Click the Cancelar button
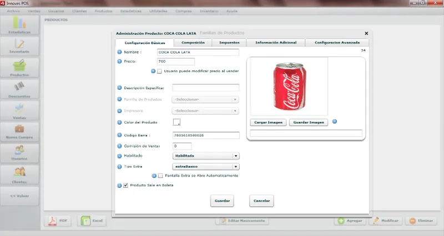 pos(261,201)
